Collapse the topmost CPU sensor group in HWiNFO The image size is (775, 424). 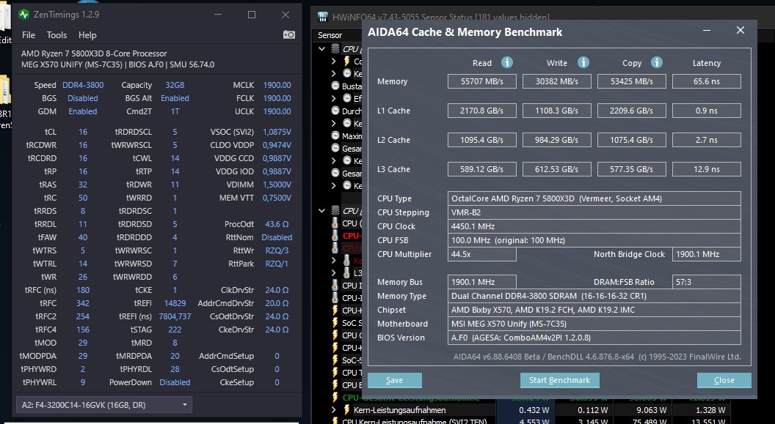click(321, 49)
